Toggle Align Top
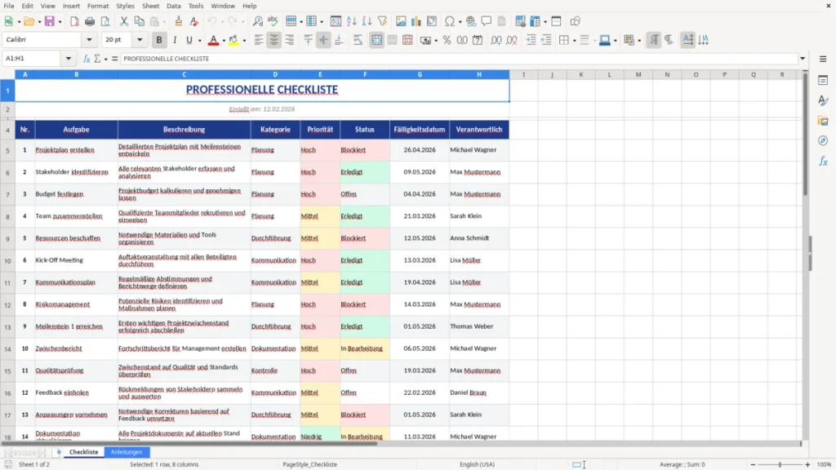The height and width of the screenshot is (470, 836). (x=308, y=40)
